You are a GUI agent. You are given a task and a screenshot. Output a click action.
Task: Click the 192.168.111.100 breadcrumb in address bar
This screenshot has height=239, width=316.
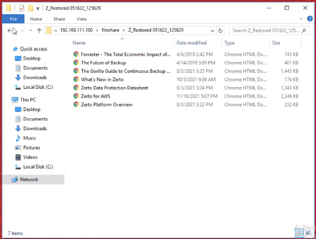(77, 30)
